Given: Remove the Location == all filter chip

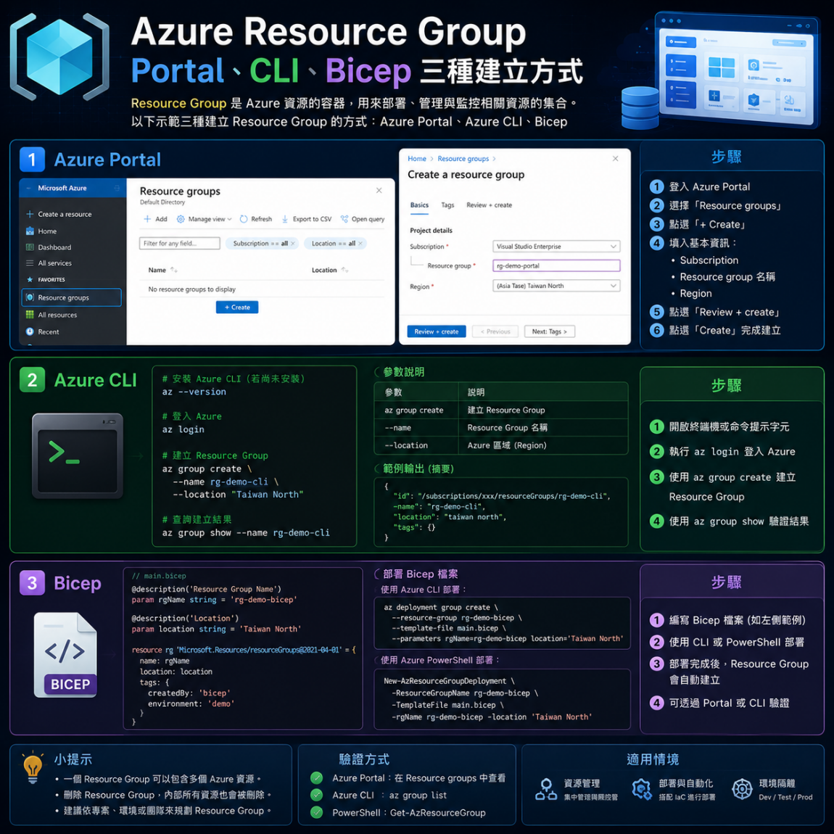Looking at the screenshot, I should 360,244.
